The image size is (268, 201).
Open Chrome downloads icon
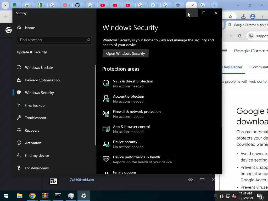[x=243, y=16]
